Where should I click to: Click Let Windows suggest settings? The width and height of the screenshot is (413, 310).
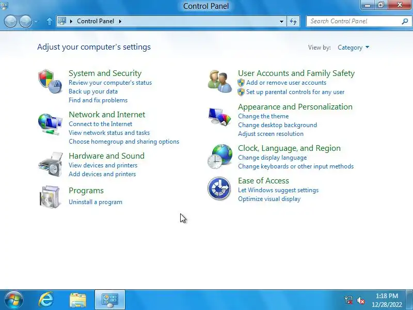tap(278, 190)
